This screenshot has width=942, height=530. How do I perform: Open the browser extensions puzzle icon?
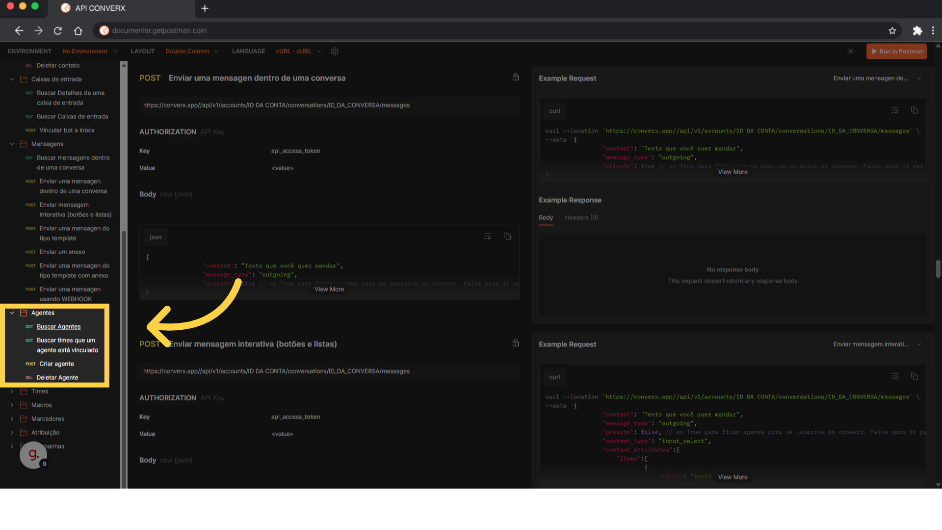pyautogui.click(x=917, y=30)
